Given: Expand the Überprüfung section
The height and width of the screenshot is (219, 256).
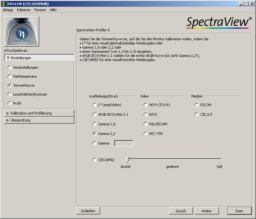Looking at the screenshot, I should tap(39, 120).
